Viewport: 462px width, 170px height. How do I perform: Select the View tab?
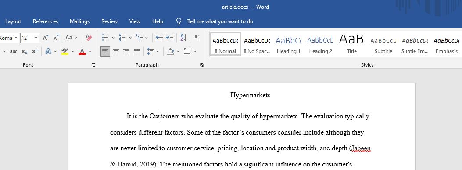click(x=135, y=21)
